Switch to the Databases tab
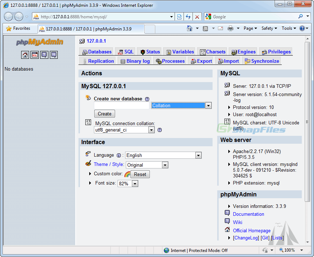Viewport: 314px width, 257px height. point(96,51)
